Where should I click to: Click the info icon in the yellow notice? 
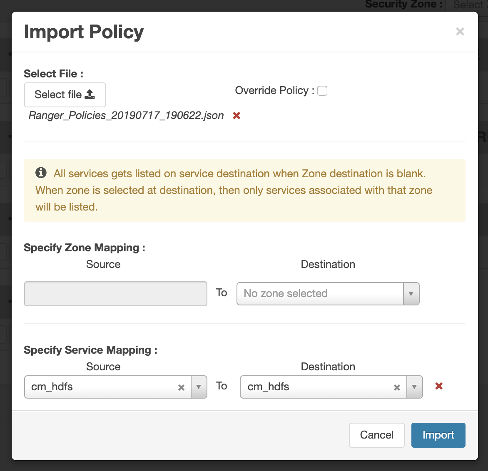click(x=41, y=173)
